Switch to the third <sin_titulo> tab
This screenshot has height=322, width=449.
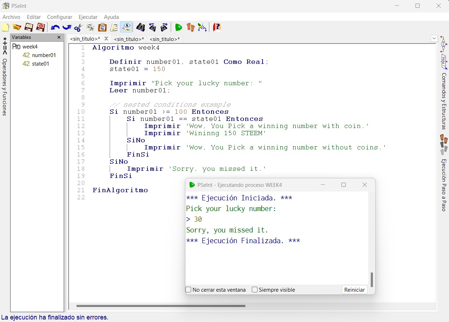pos(165,39)
